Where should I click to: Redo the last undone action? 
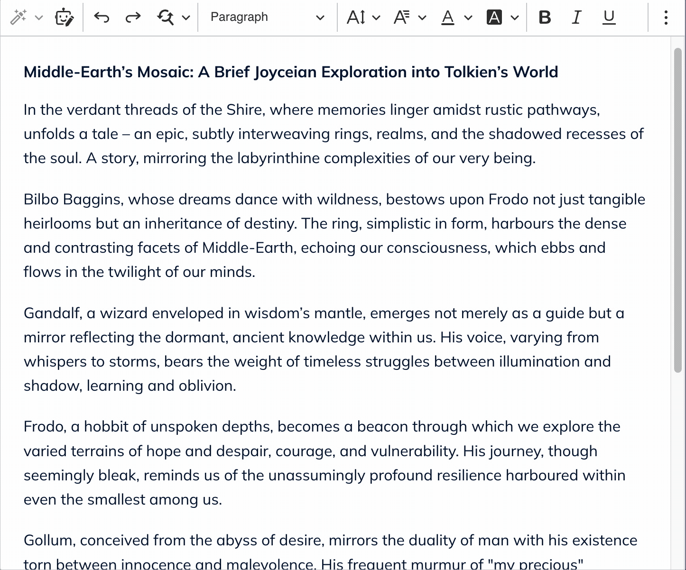(x=133, y=18)
